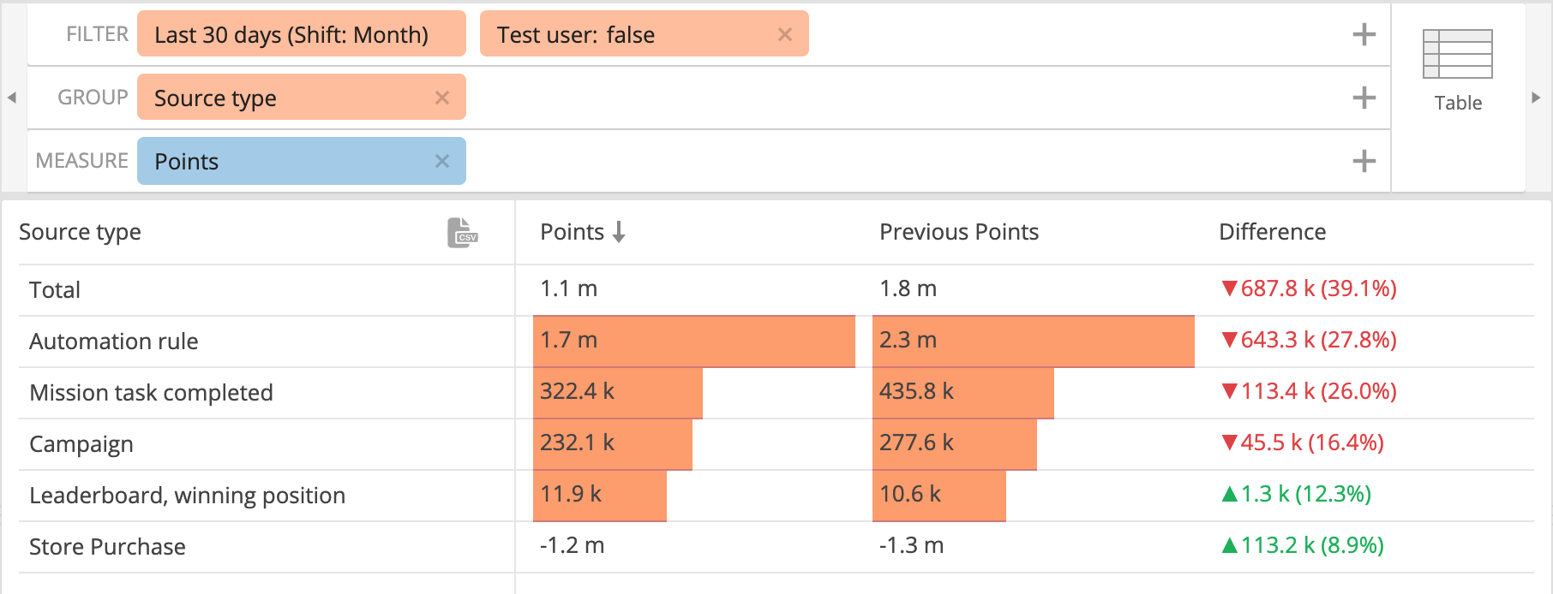Click the Campaign difference value
Screen dimensions: 1553x594
tap(1302, 443)
